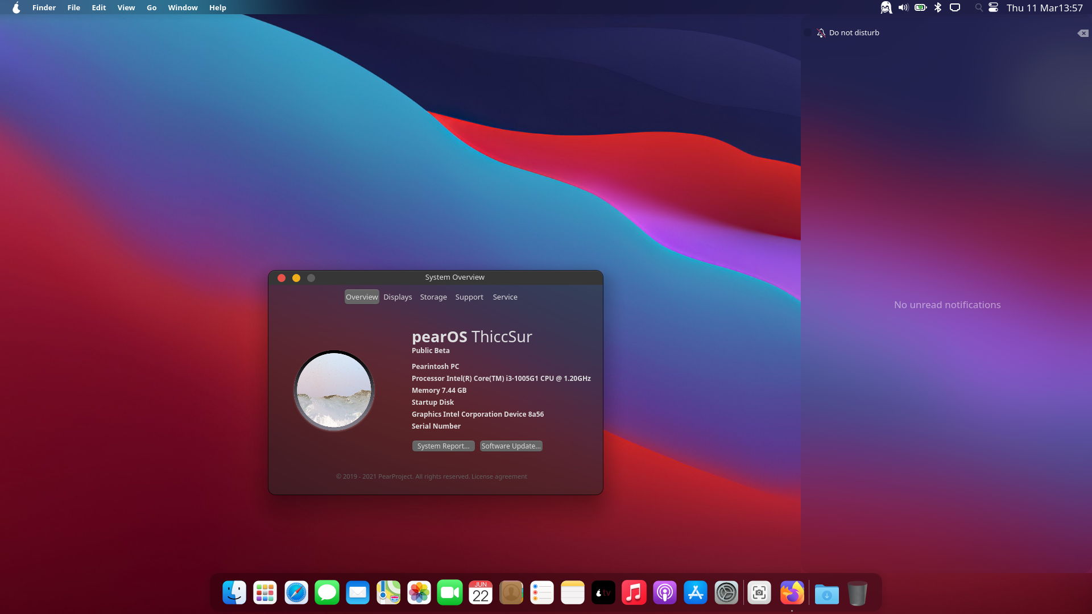Click the System Report... button
This screenshot has height=614, width=1092.
443,446
